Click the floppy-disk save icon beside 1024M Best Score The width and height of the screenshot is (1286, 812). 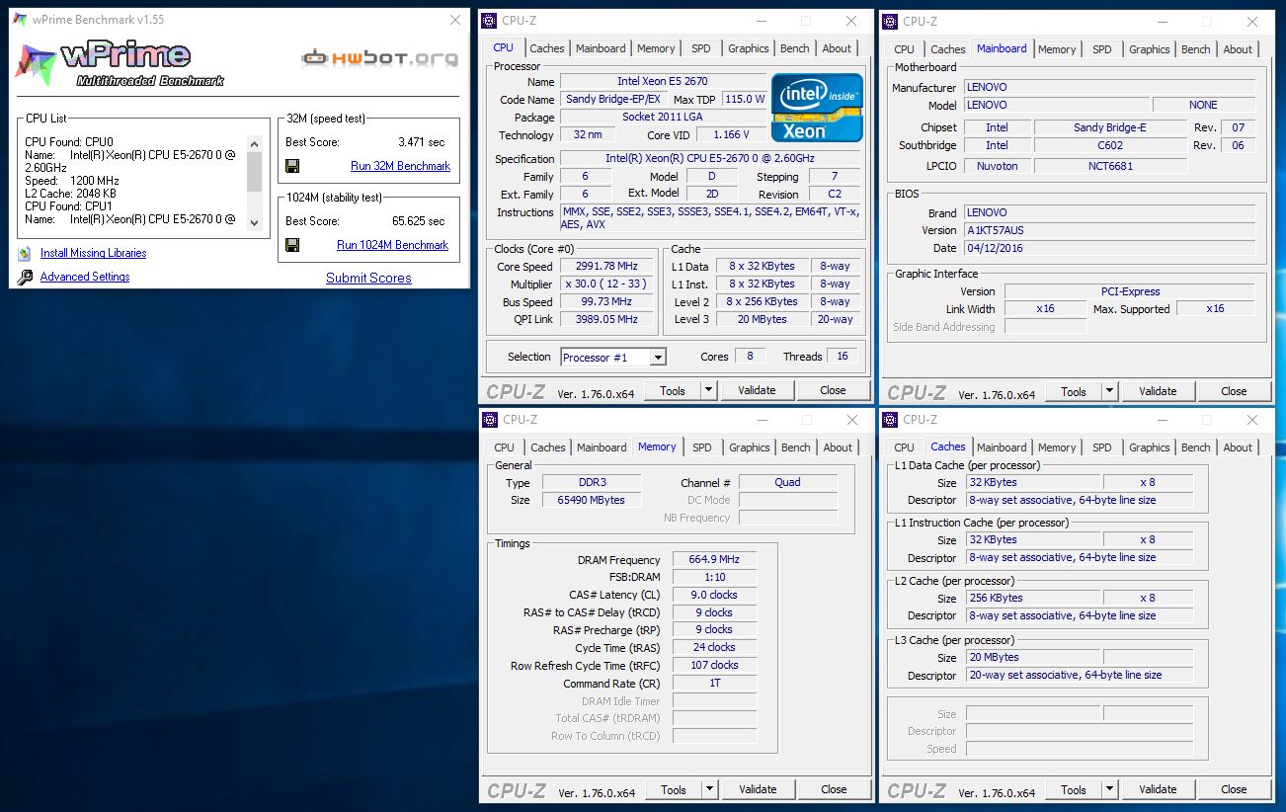tap(292, 245)
